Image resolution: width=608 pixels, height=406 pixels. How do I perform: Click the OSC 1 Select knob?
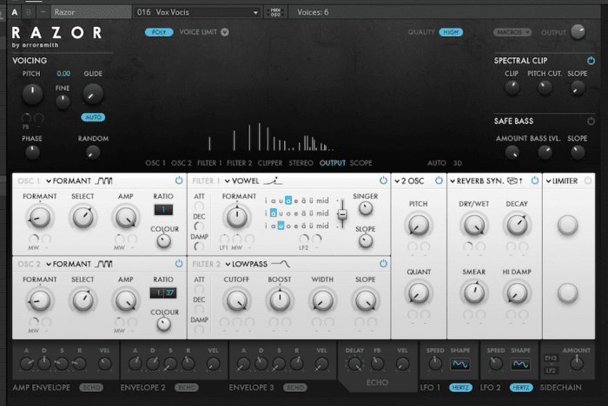coord(83,218)
